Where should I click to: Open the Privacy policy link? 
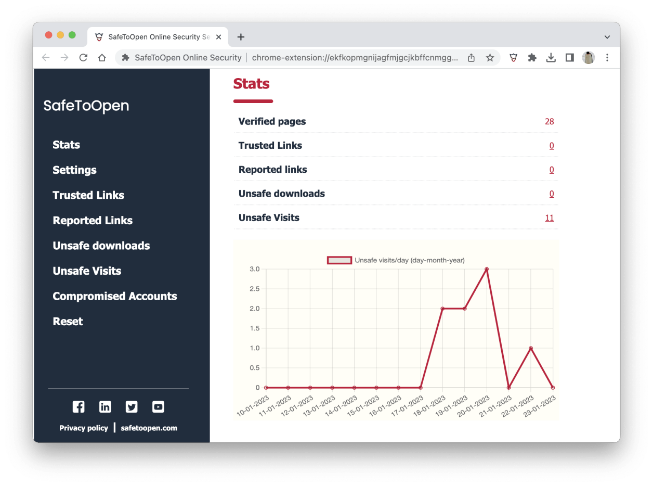(x=84, y=428)
